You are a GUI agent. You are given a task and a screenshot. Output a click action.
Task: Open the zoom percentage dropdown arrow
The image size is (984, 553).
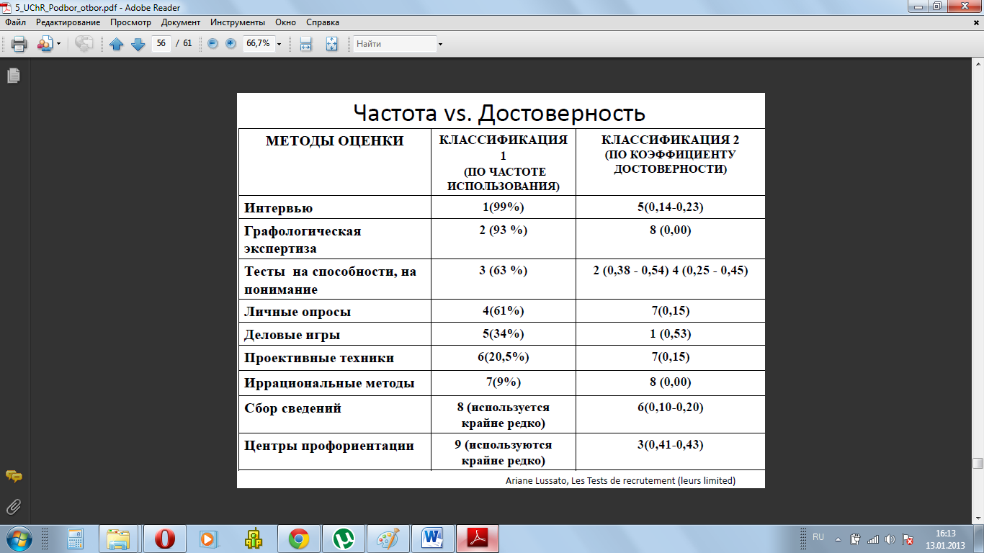point(279,44)
